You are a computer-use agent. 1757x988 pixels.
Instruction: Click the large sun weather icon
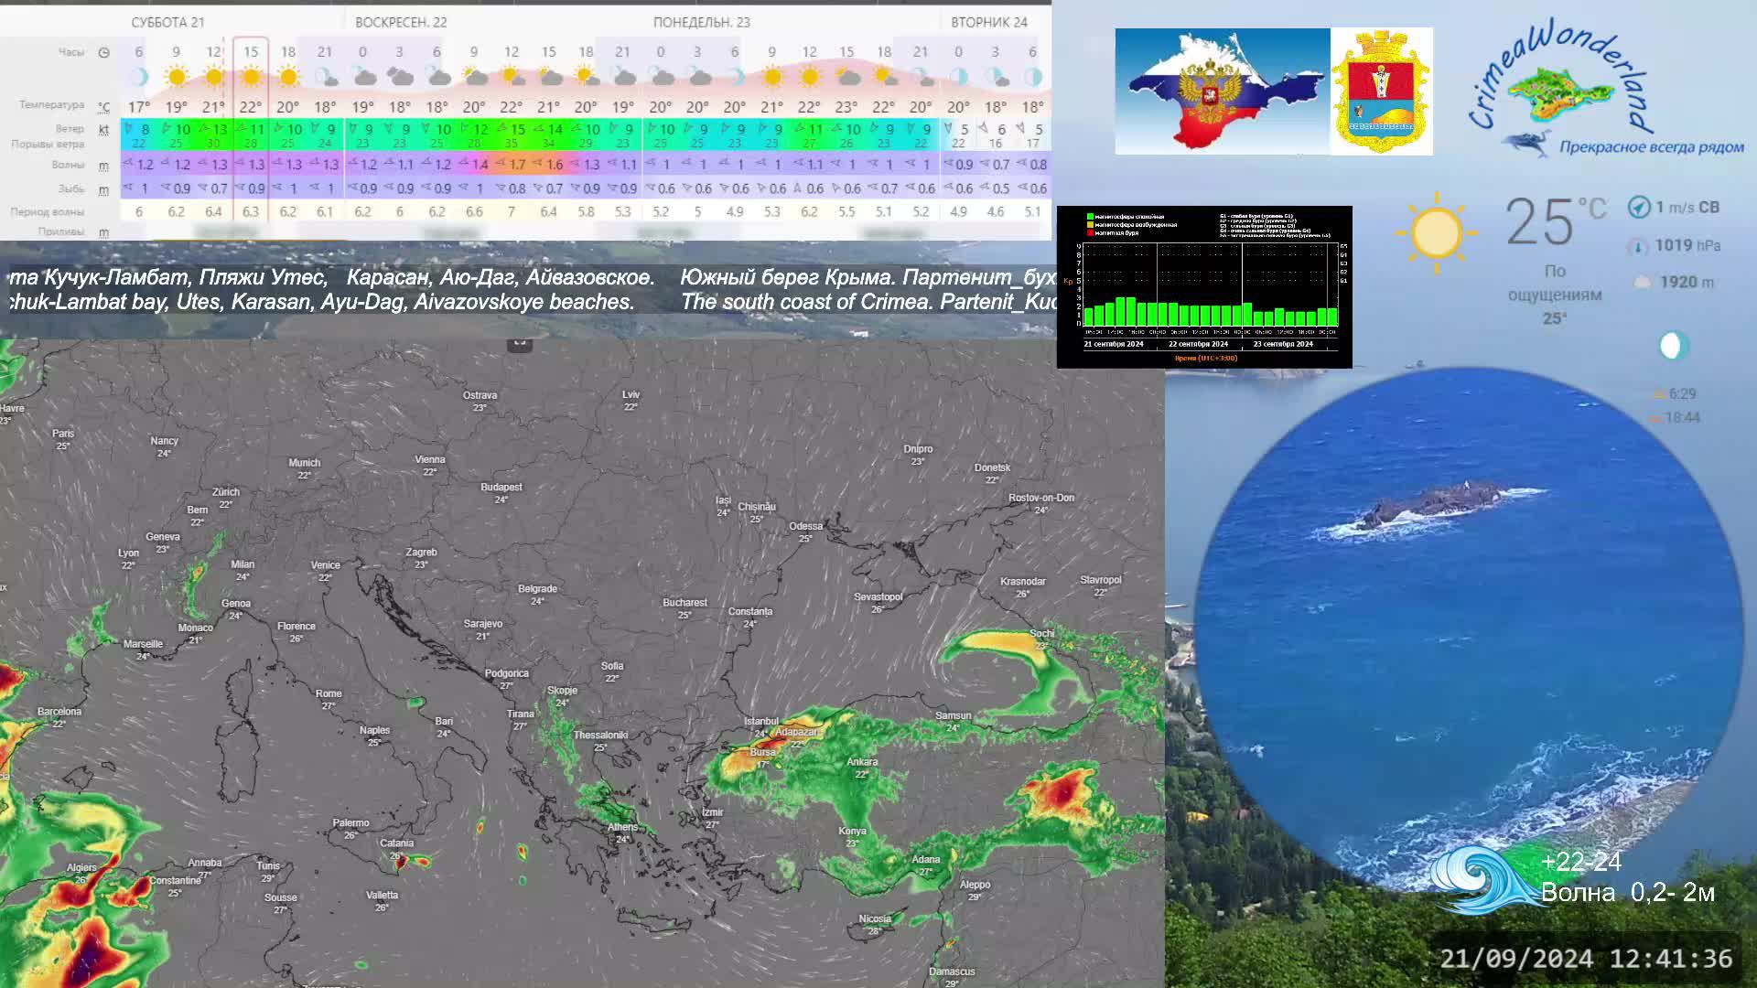click(1436, 232)
